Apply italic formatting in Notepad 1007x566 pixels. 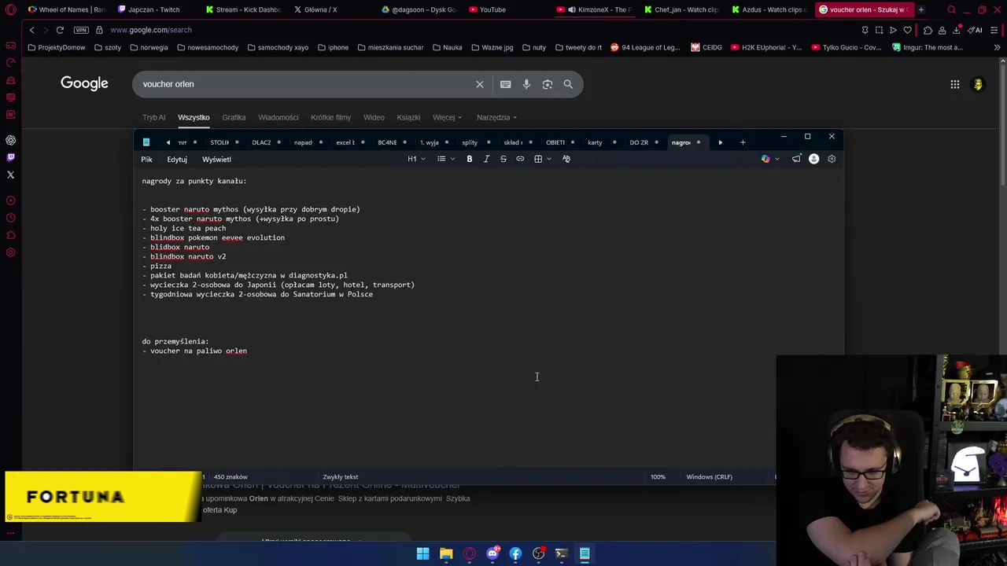point(486,159)
